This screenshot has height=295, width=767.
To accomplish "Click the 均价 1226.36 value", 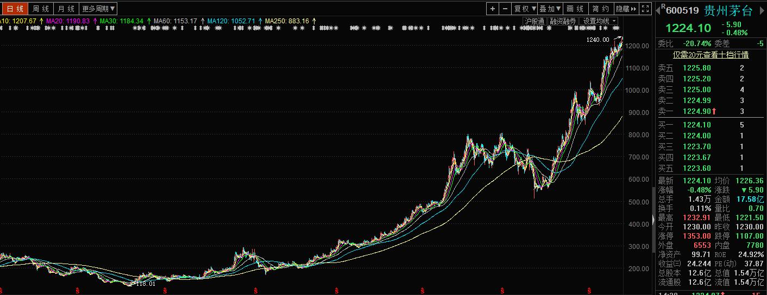I will 749,181.
